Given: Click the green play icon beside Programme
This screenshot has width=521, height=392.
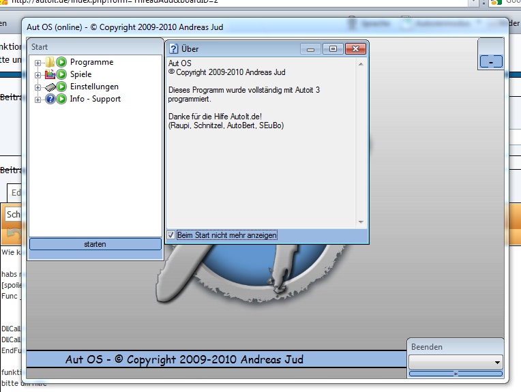Looking at the screenshot, I should point(61,62).
